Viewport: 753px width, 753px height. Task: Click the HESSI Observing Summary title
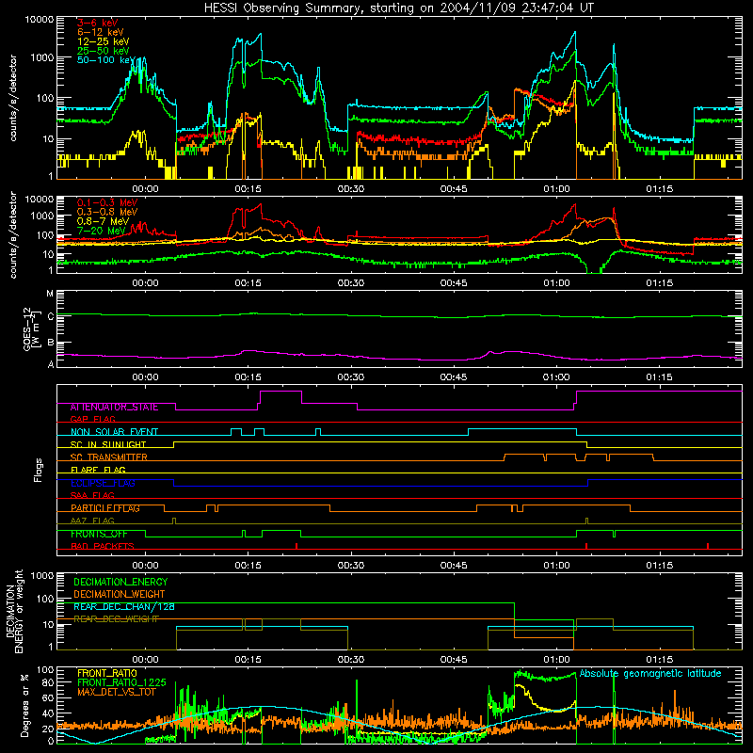[x=398, y=8]
